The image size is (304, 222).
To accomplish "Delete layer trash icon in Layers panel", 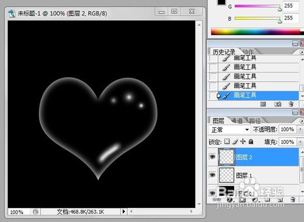I will (293, 199).
